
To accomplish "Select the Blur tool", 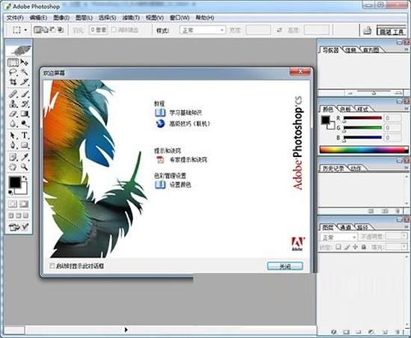I will [x=13, y=123].
